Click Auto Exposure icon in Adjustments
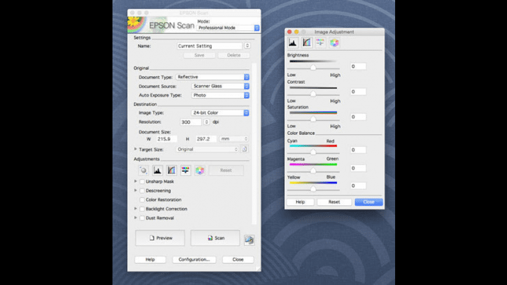 coord(143,170)
